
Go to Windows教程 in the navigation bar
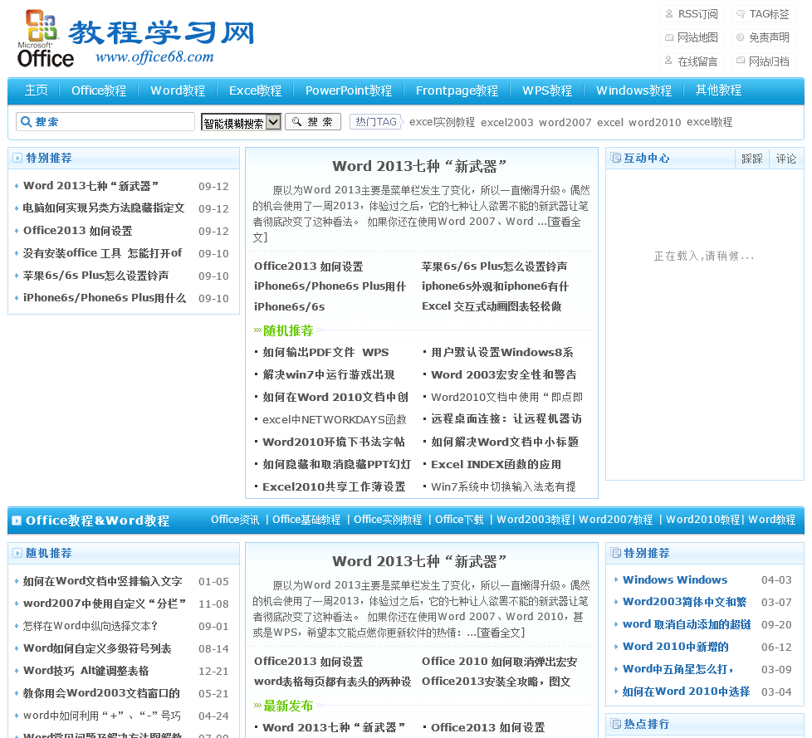(633, 90)
